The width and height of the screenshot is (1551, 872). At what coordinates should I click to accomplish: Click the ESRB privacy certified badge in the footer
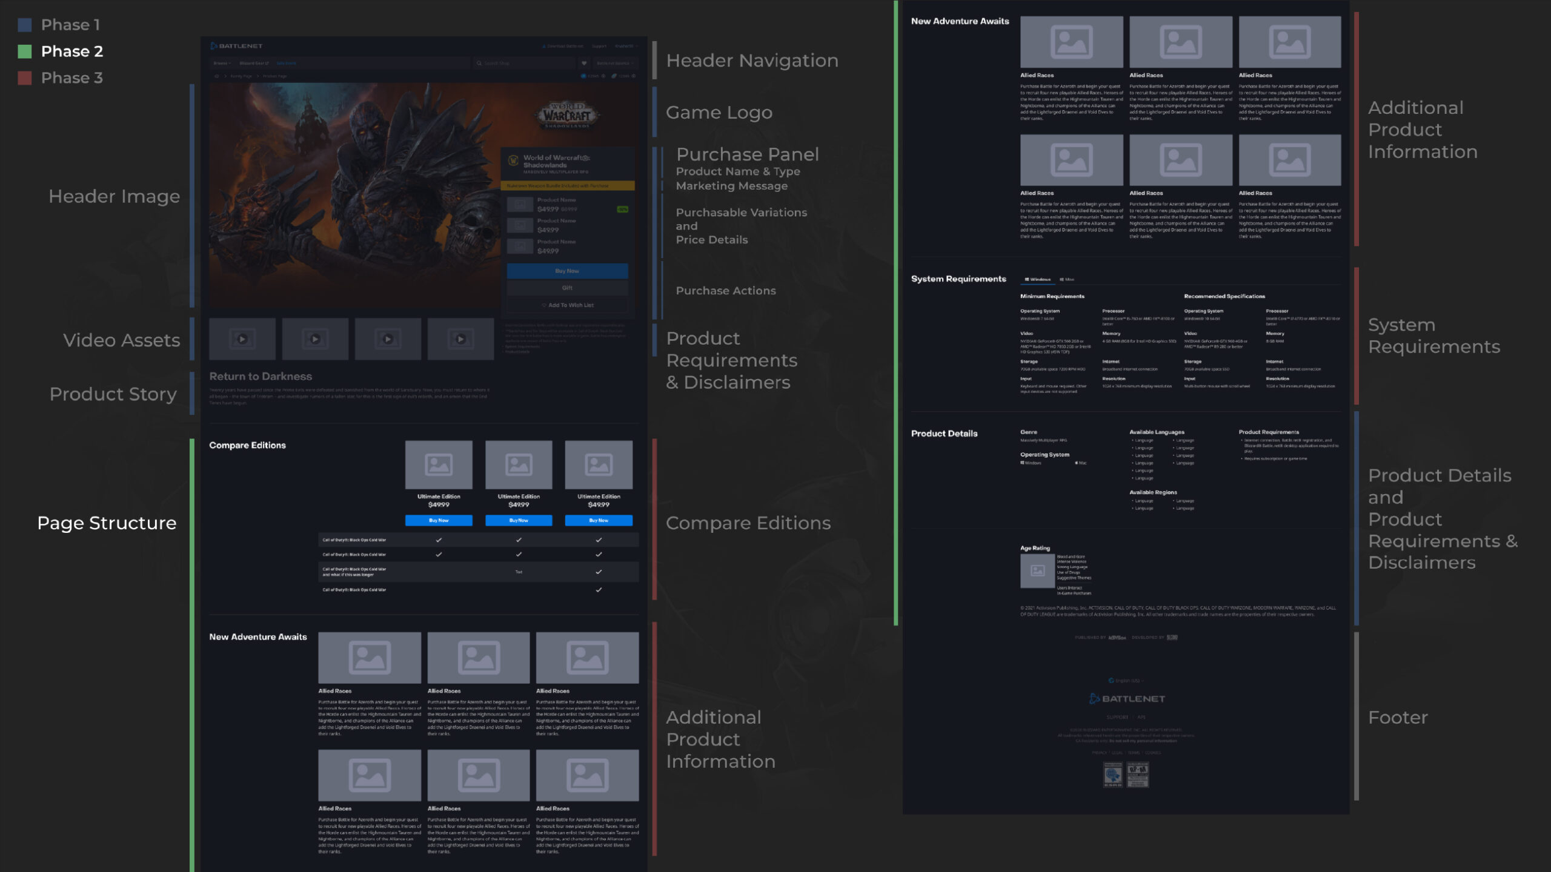[1113, 775]
